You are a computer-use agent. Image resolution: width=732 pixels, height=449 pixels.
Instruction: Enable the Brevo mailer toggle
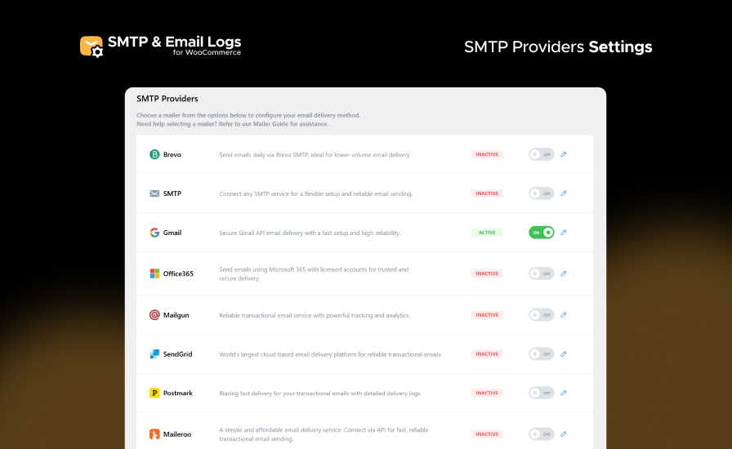click(x=542, y=154)
